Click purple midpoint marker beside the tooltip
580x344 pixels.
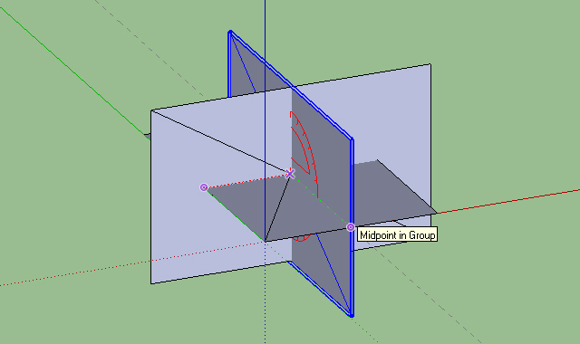pyautogui.click(x=351, y=227)
